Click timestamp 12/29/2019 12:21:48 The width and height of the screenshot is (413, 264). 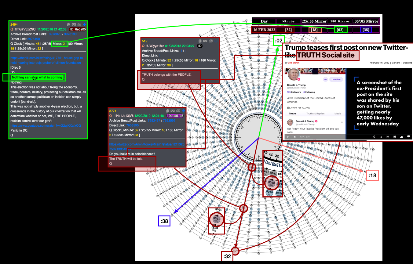[x=150, y=116]
